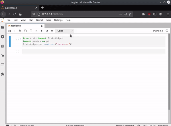Show tracking protection shield info
The image size is (171, 126).
pos(34,14)
